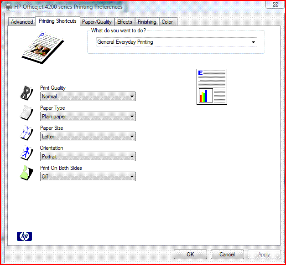Click the 'What do you want to do?' label
The image size is (286, 265).
coord(119,31)
